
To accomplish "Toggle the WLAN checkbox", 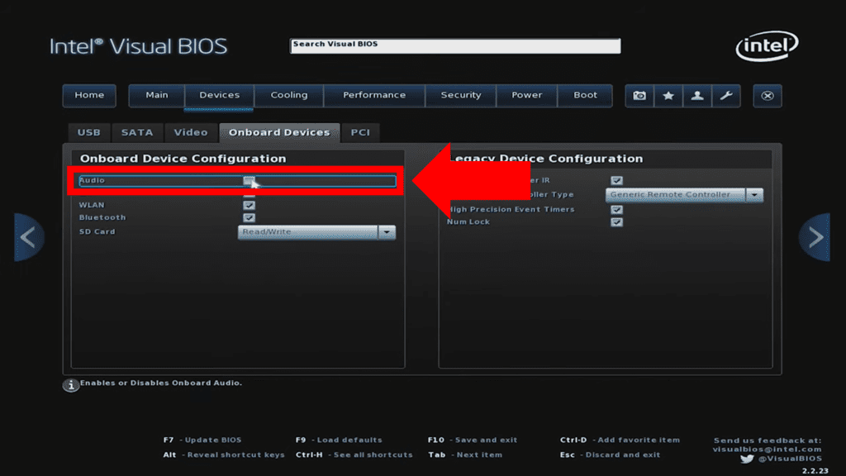I will coord(249,205).
